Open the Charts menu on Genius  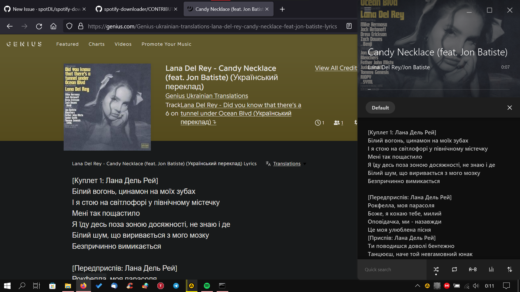click(x=96, y=44)
